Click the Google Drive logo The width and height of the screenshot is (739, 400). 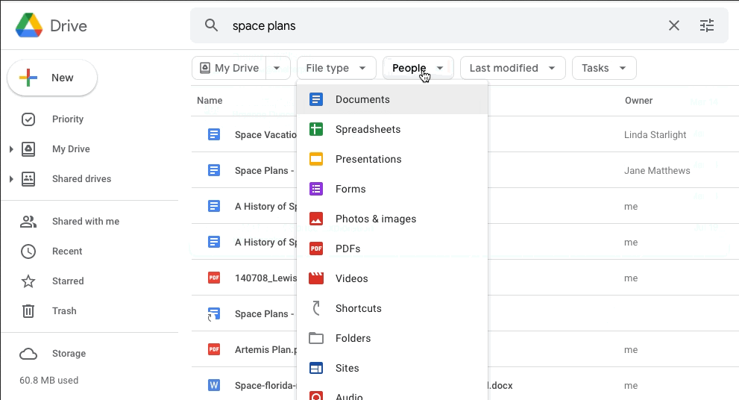tap(30, 26)
